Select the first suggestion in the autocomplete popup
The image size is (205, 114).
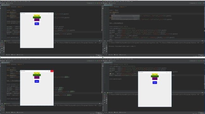pos(125,16)
